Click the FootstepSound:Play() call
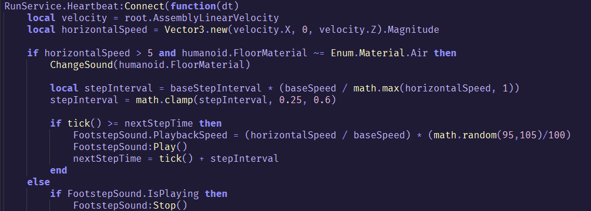591x211 pixels. 130,147
